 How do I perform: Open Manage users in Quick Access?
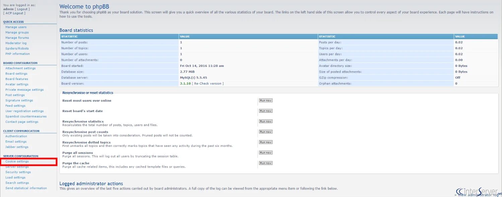[x=16, y=27]
